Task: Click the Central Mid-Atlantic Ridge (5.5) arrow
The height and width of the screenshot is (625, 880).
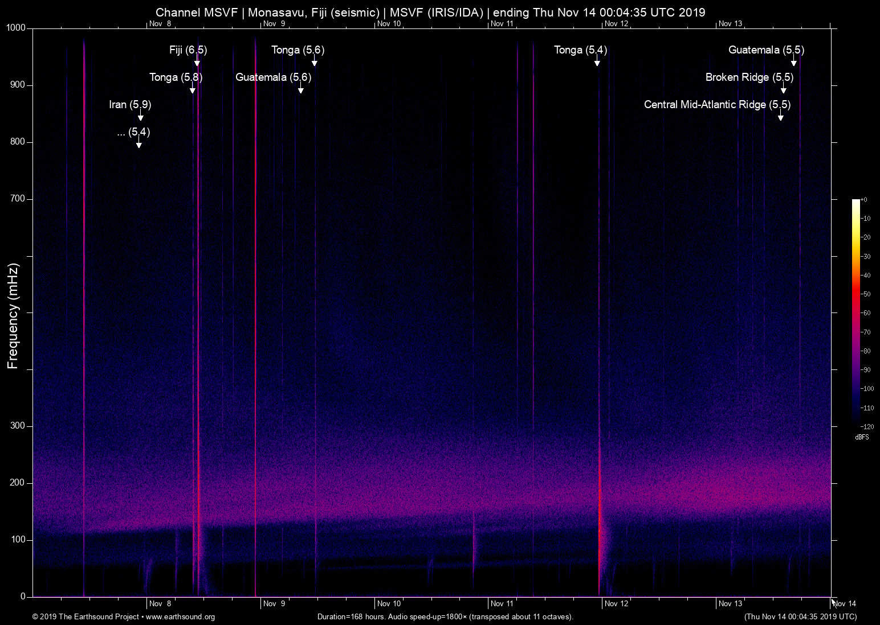Action: (x=781, y=117)
